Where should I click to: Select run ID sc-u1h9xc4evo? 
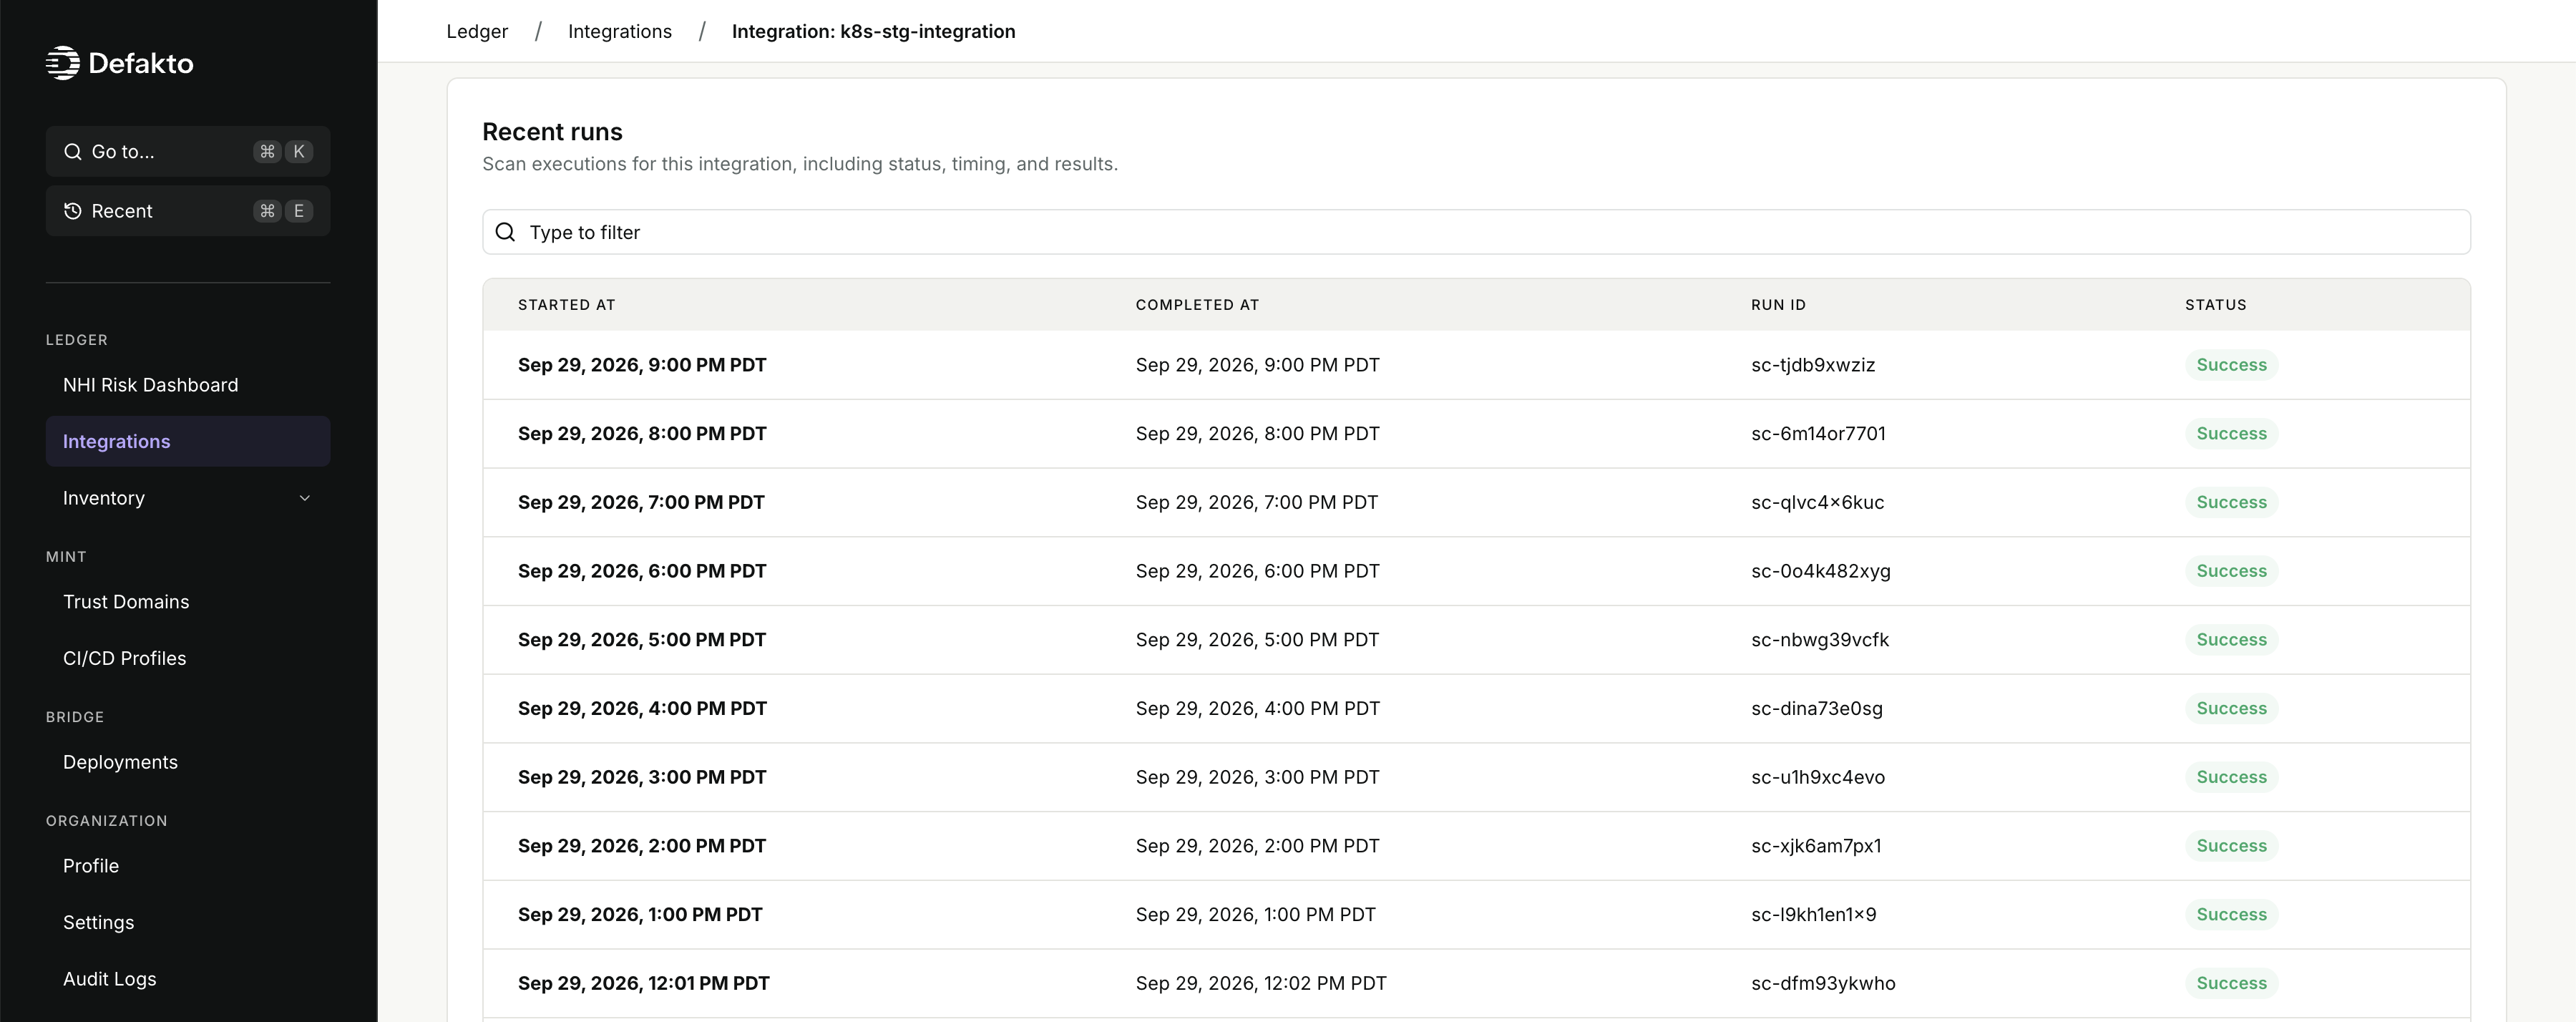[1818, 777]
